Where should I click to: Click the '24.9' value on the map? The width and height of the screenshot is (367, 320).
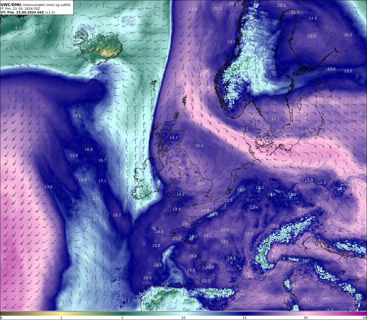(x=159, y=232)
